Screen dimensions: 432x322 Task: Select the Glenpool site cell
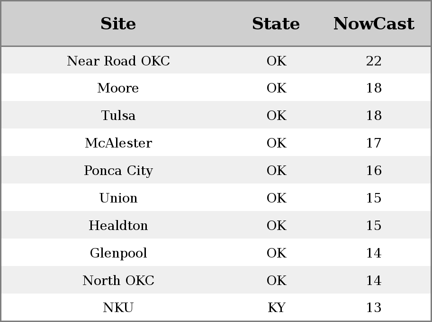[118, 253]
